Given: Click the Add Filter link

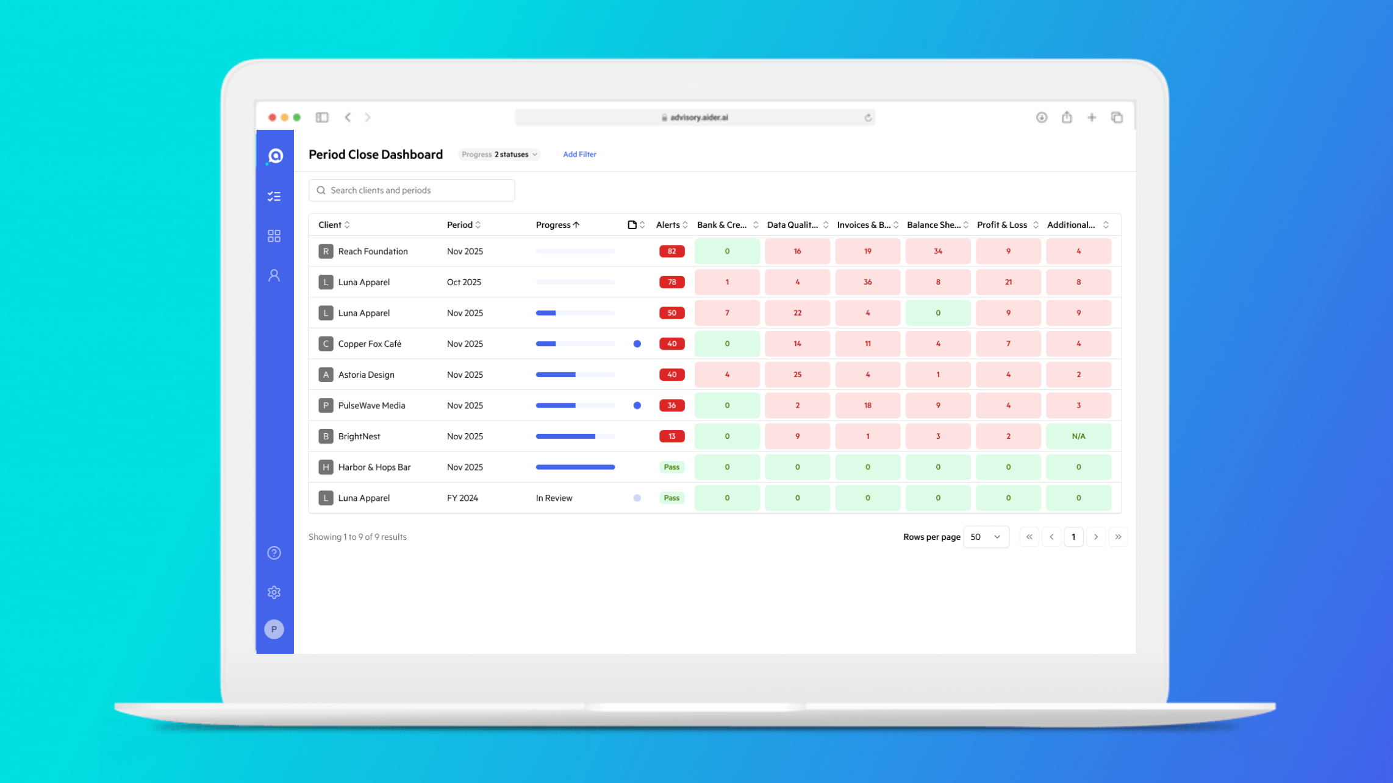Looking at the screenshot, I should coord(579,154).
